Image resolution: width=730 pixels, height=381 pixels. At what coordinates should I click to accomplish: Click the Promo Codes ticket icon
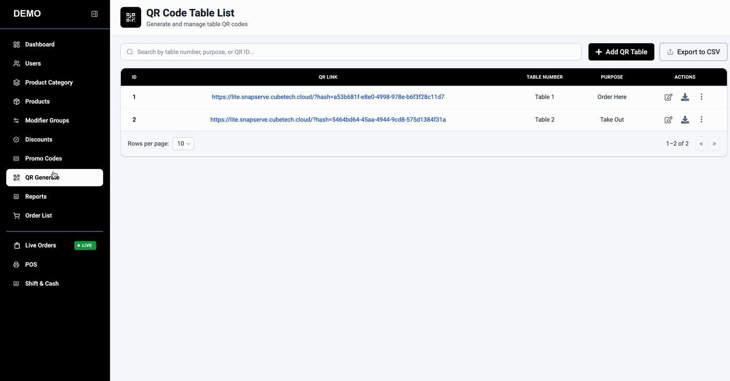click(17, 158)
